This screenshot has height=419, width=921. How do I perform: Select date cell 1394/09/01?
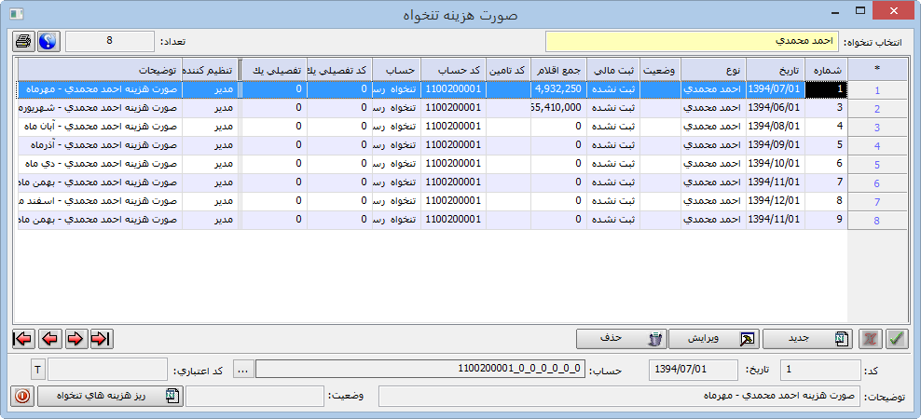[x=776, y=145]
